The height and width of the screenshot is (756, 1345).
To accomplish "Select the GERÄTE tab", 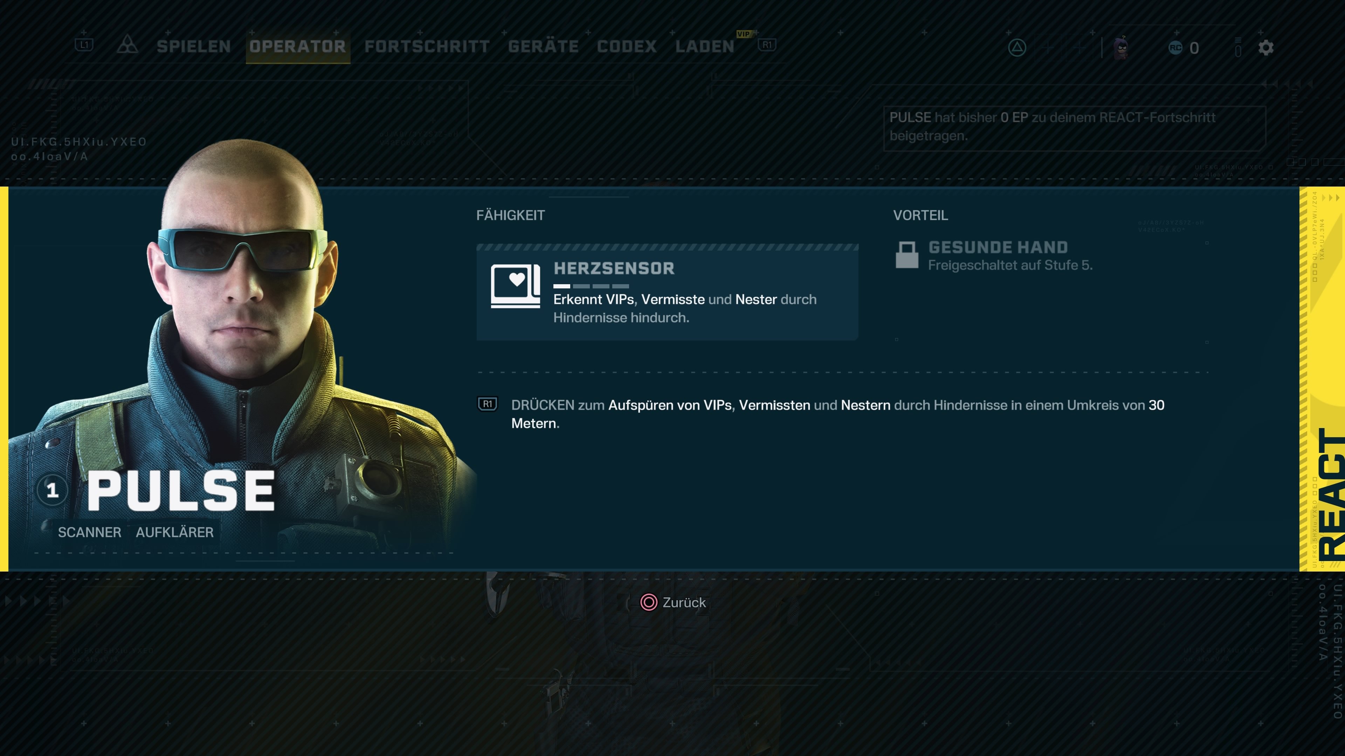I will tap(543, 47).
